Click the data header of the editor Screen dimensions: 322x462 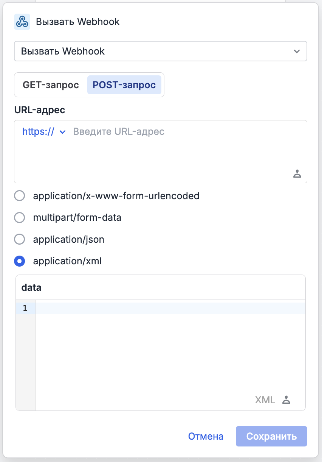pos(31,287)
